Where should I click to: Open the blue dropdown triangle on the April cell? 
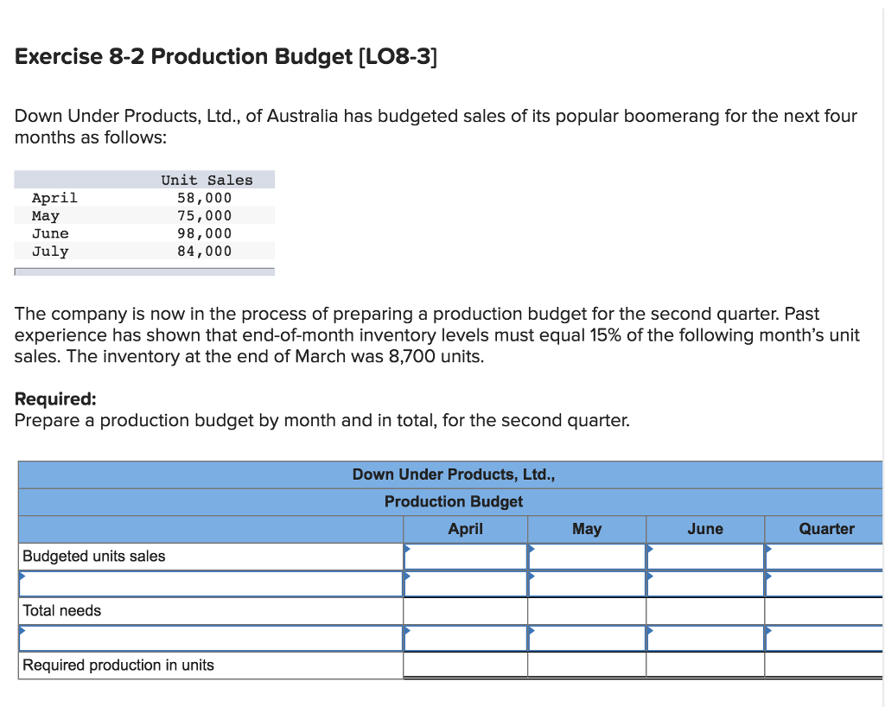406,551
